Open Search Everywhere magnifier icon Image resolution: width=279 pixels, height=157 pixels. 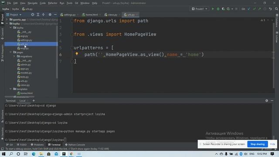[x=276, y=9]
